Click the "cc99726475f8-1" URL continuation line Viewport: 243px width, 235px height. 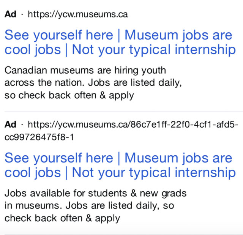point(39,137)
